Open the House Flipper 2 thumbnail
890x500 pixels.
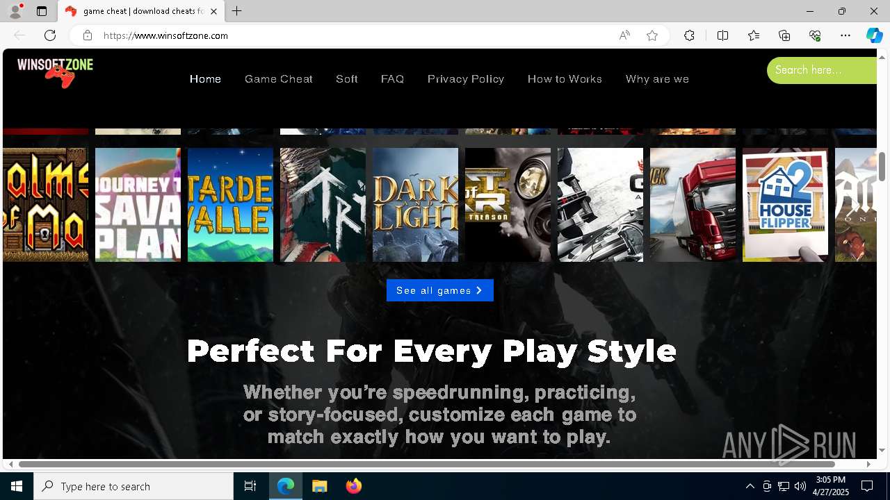pyautogui.click(x=785, y=205)
